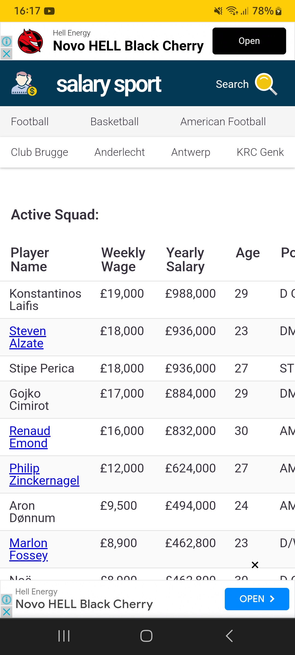295x655 pixels.
Task: Tap the yellow magnifying glass search icon
Action: click(266, 84)
